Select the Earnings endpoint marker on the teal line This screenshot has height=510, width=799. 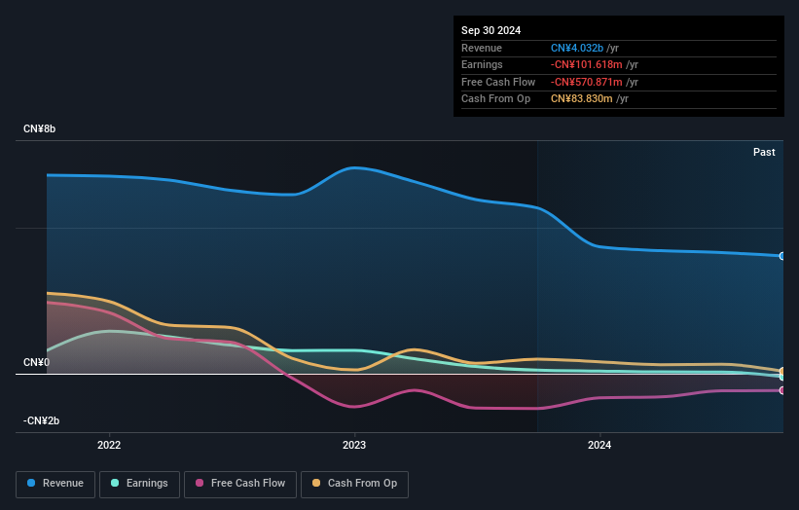pos(782,377)
